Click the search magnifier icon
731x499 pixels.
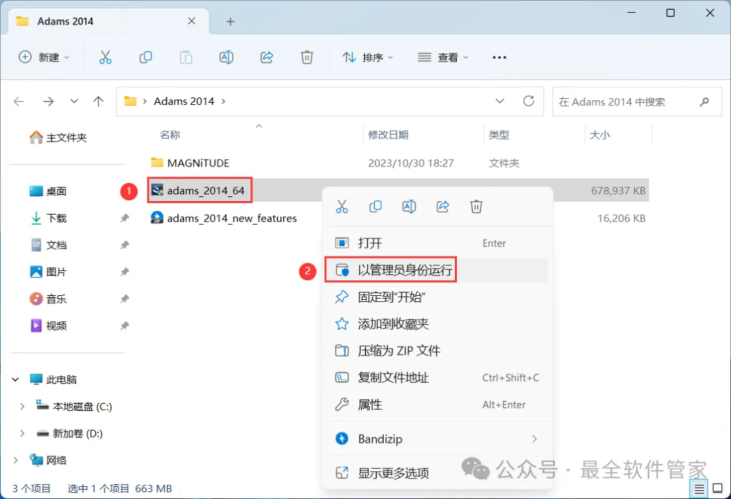point(705,101)
